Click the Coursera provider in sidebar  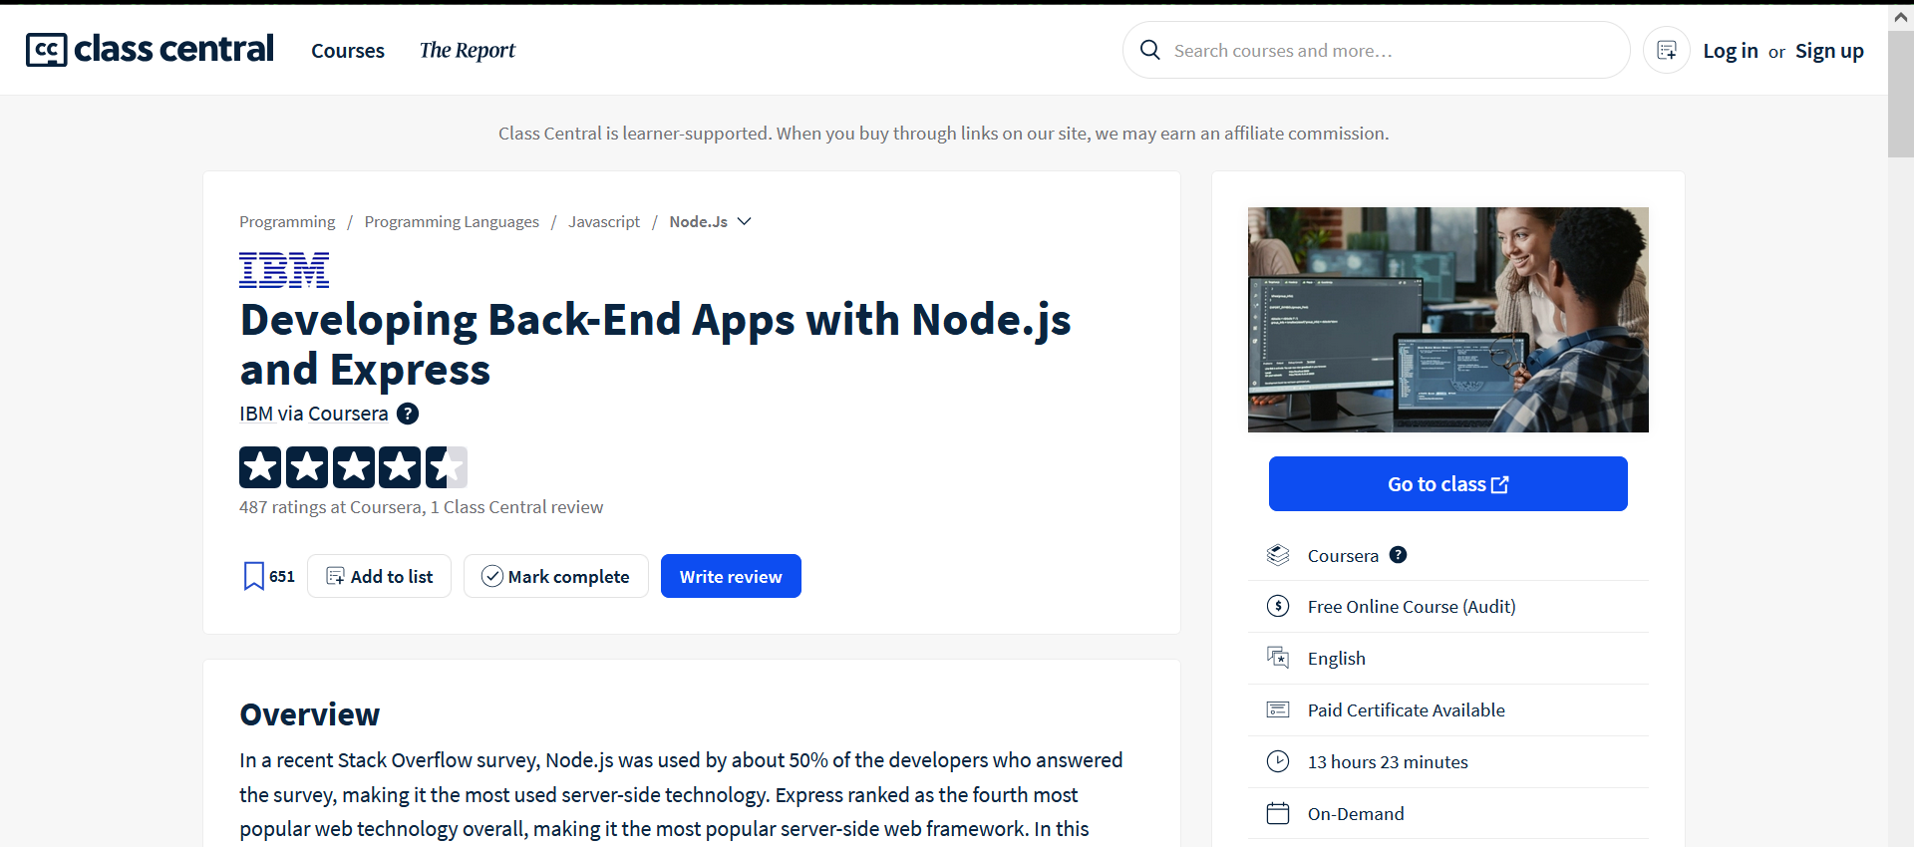(1343, 556)
